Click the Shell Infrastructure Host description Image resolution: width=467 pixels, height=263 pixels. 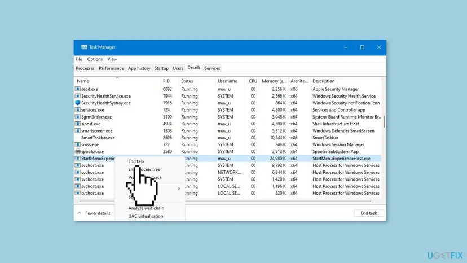click(x=336, y=124)
